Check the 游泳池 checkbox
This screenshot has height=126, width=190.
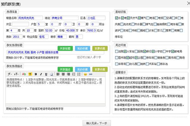coord(158,64)
